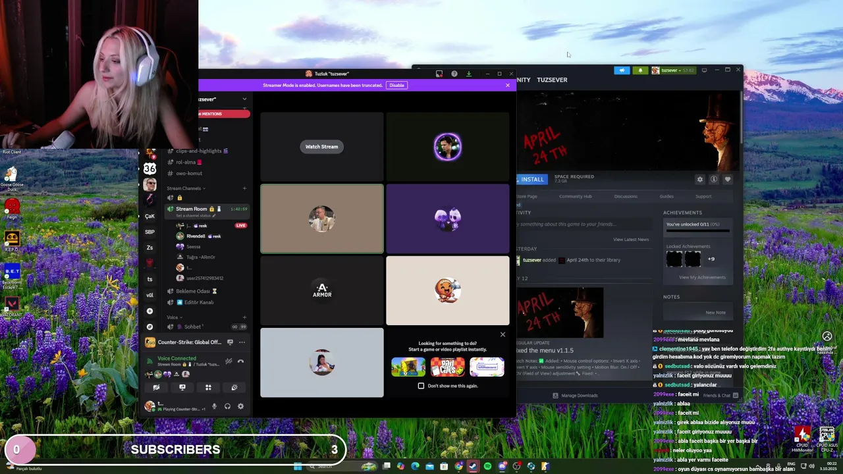Disable Streamer Mode in Discord banner

tap(396, 85)
